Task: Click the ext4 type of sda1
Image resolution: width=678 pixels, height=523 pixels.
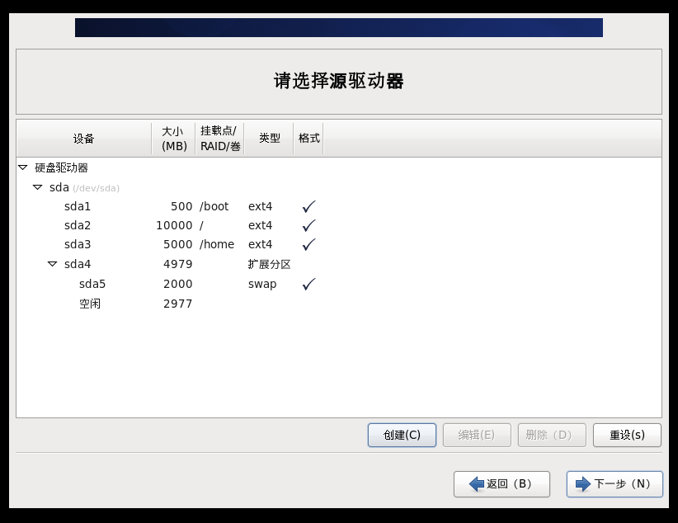Action: point(261,206)
